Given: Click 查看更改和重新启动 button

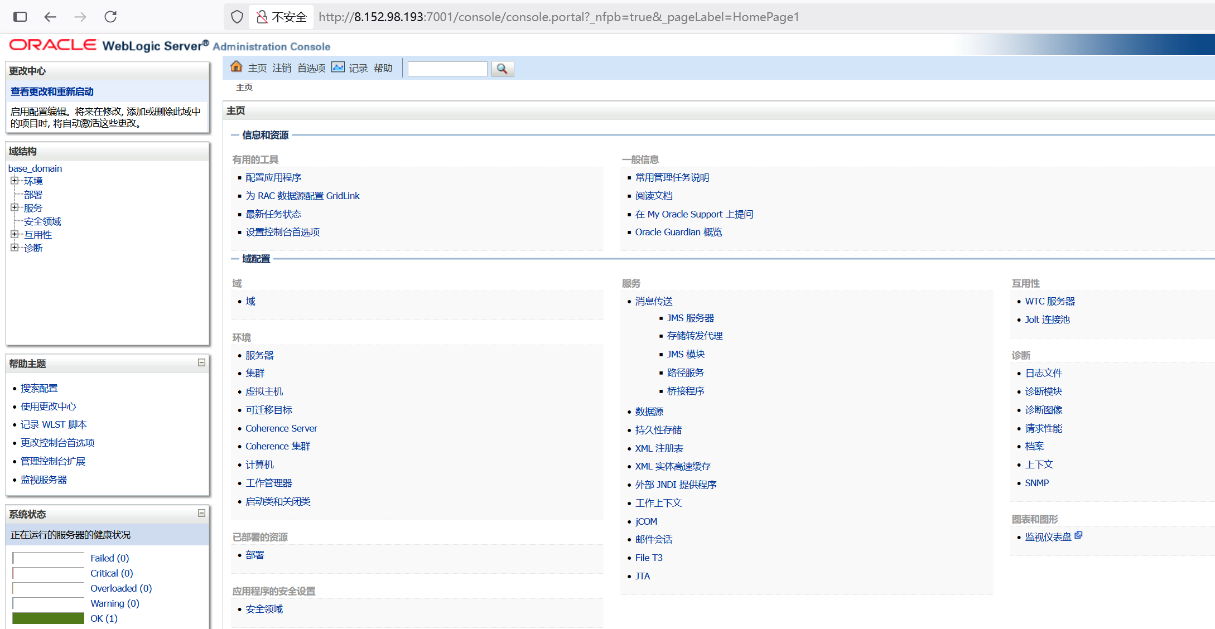Looking at the screenshot, I should point(52,91).
